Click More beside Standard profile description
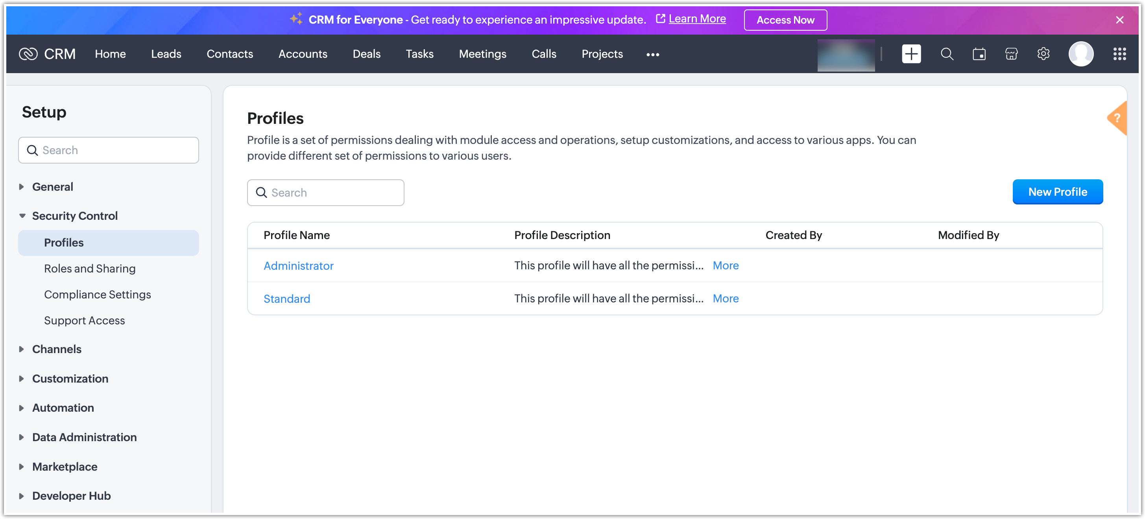The image size is (1145, 519). point(726,298)
